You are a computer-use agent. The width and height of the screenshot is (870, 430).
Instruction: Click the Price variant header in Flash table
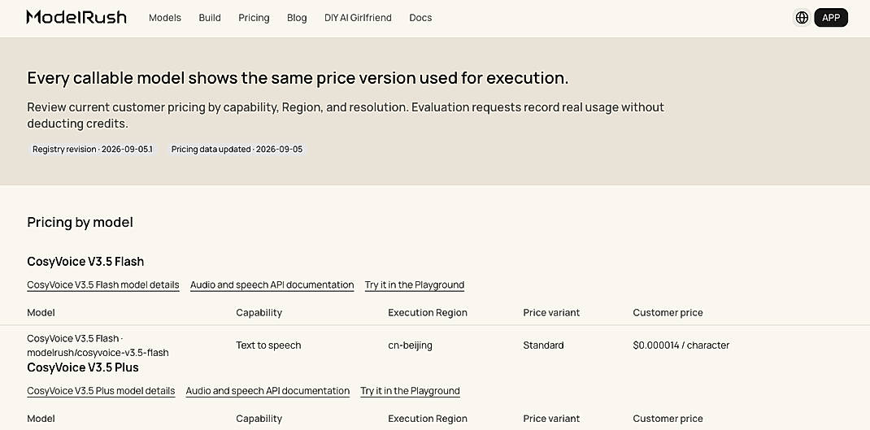tap(551, 312)
